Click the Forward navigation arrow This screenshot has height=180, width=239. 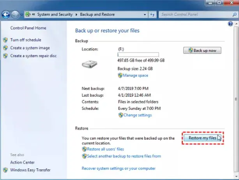click(15, 15)
